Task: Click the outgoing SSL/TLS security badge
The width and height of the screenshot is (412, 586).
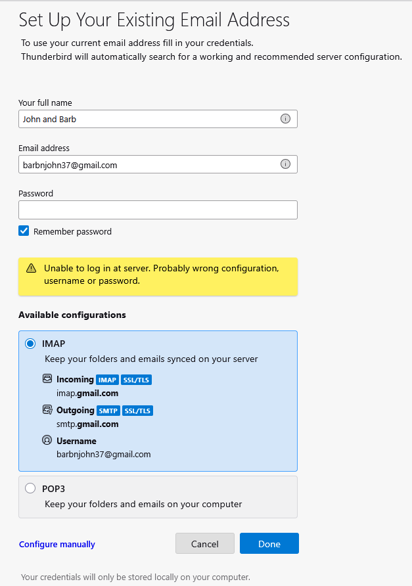Action: pyautogui.click(x=137, y=411)
